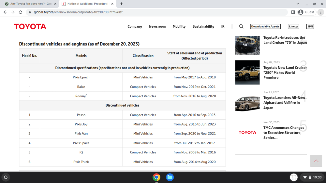326x183 pixels.
Task: Open 'Toyota's New Land Cruiser "250"' link
Action: (285, 72)
